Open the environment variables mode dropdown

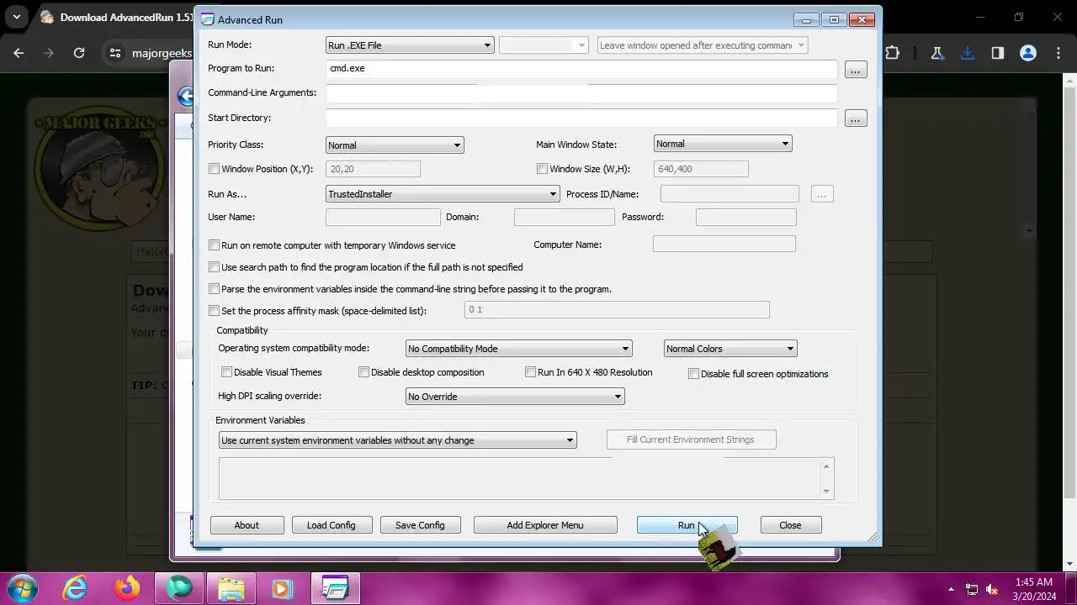(397, 440)
